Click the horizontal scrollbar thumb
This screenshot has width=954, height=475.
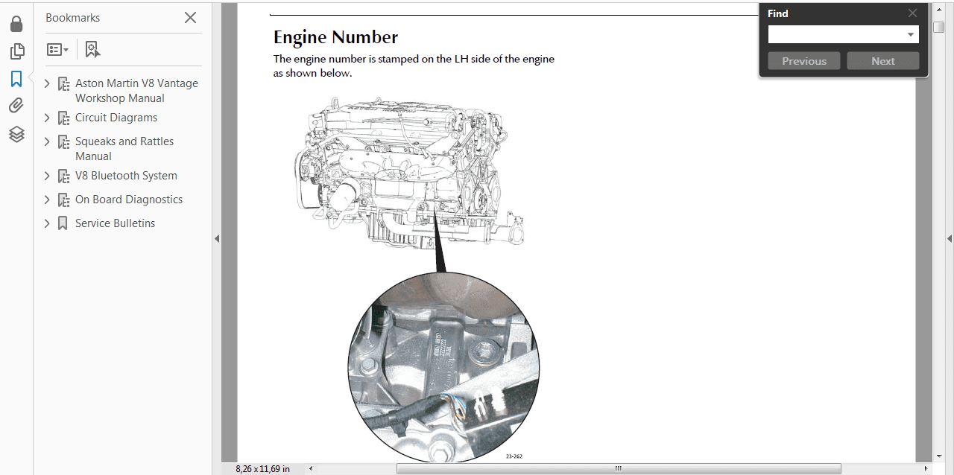pos(619,468)
